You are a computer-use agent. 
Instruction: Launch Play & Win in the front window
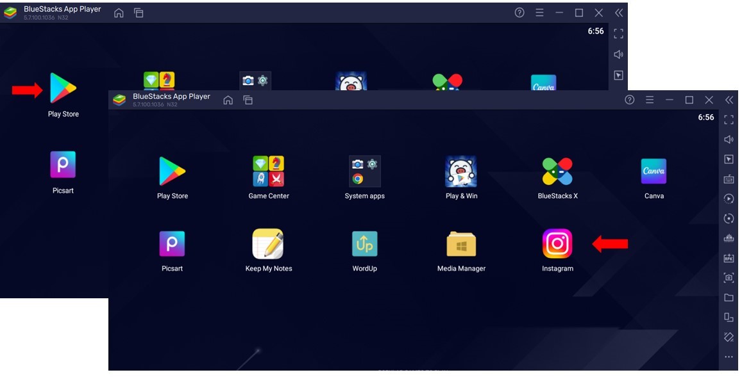(461, 171)
